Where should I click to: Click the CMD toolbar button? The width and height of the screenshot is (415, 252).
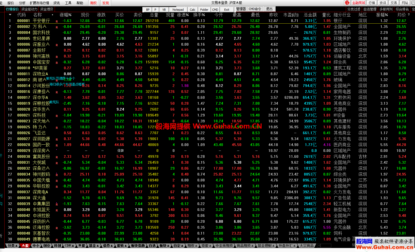point(215,9)
